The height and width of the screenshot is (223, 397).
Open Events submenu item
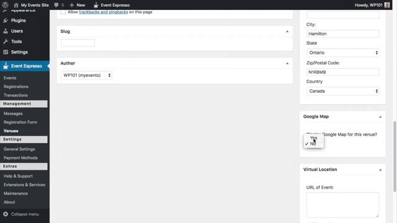tap(10, 78)
